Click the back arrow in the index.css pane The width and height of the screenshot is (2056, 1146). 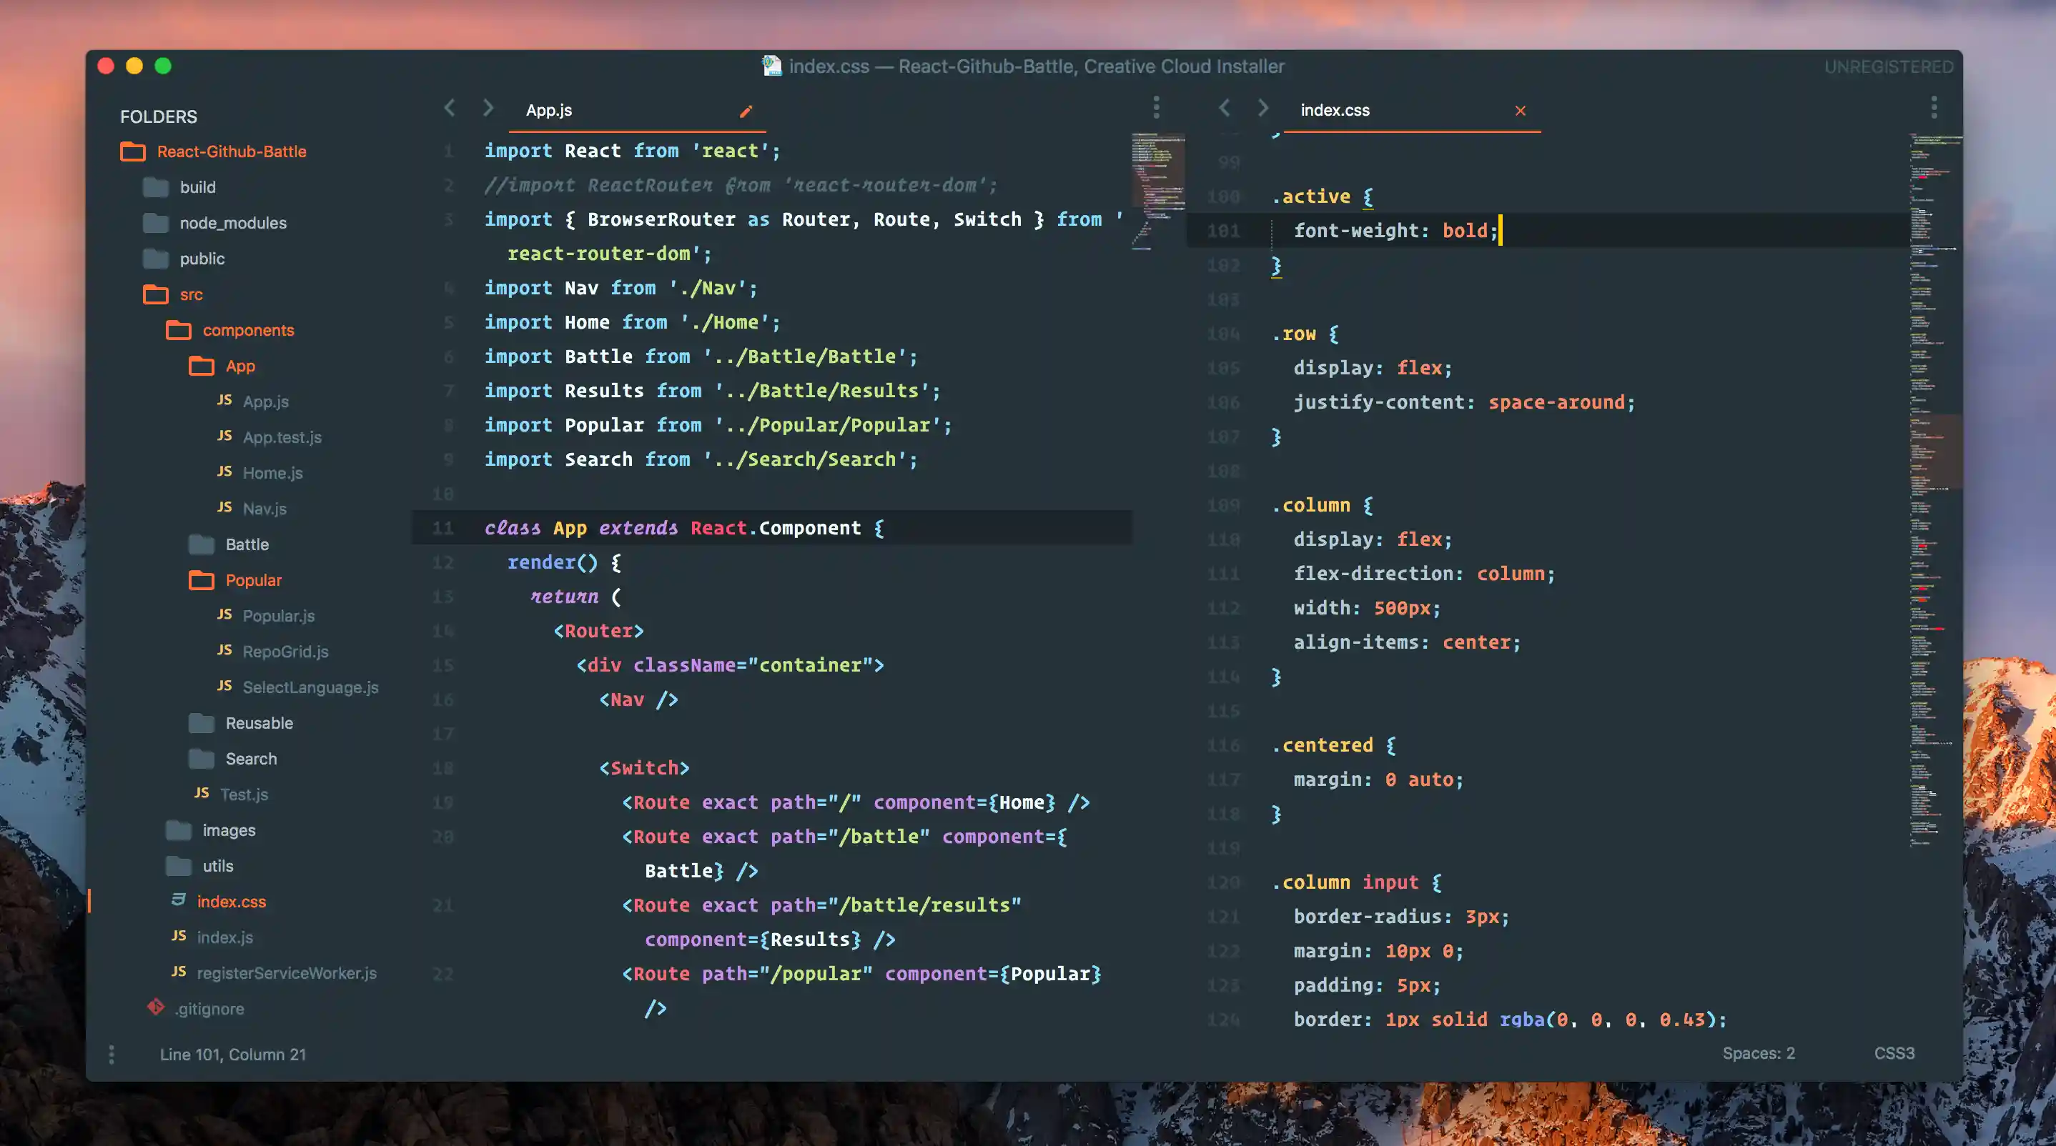pos(1225,108)
